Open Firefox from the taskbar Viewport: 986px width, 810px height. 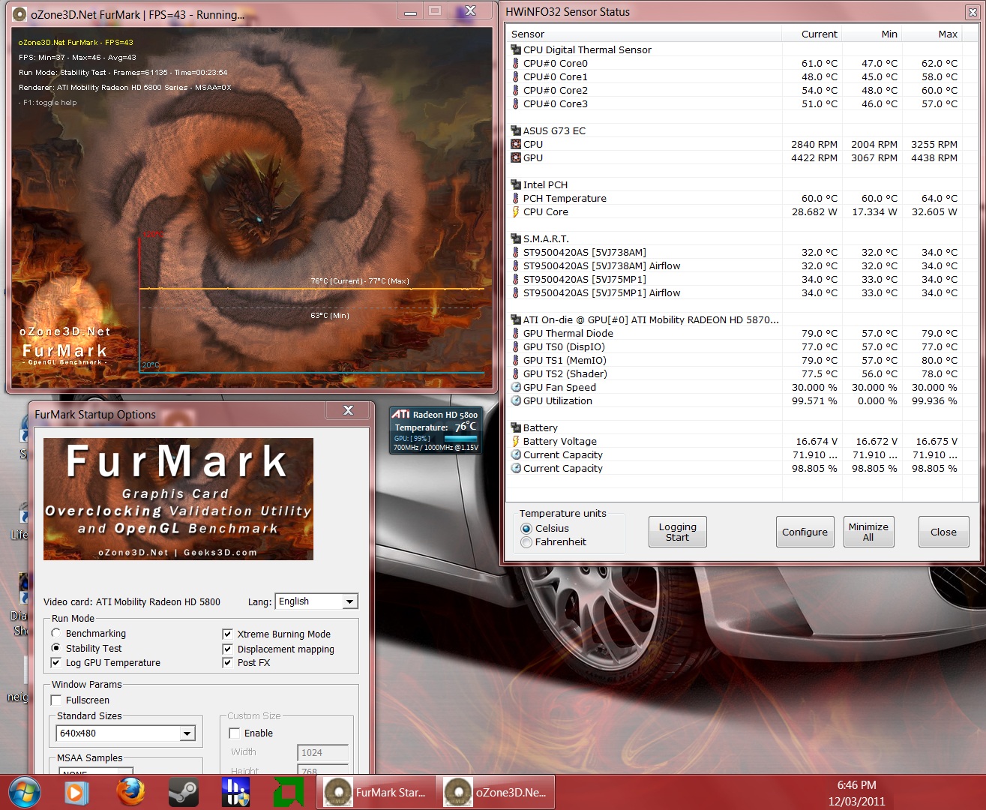130,792
